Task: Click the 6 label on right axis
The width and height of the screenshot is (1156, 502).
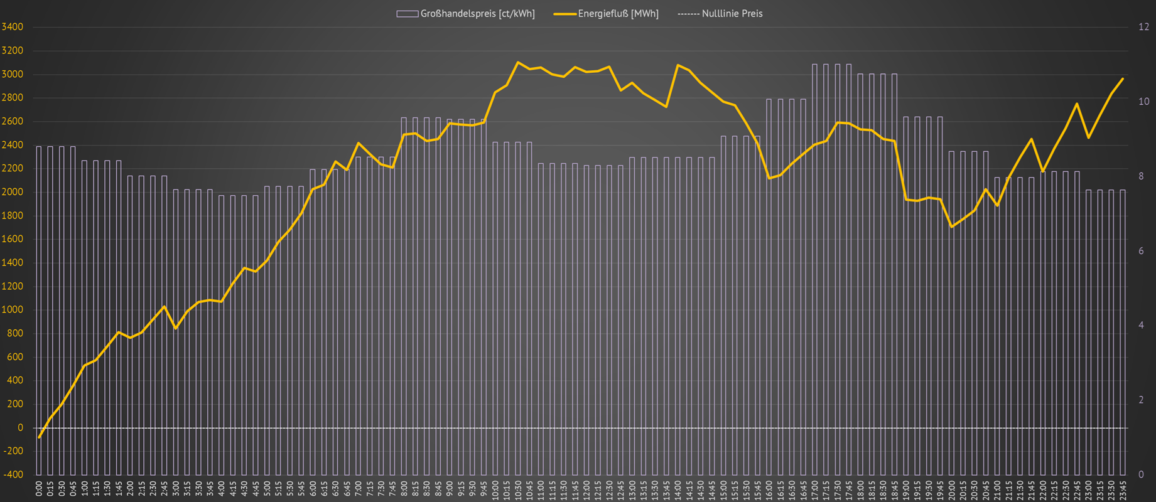Action: click(1141, 251)
